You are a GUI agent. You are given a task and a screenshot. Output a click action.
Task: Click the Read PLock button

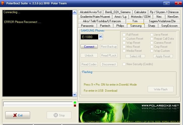tap(109, 56)
